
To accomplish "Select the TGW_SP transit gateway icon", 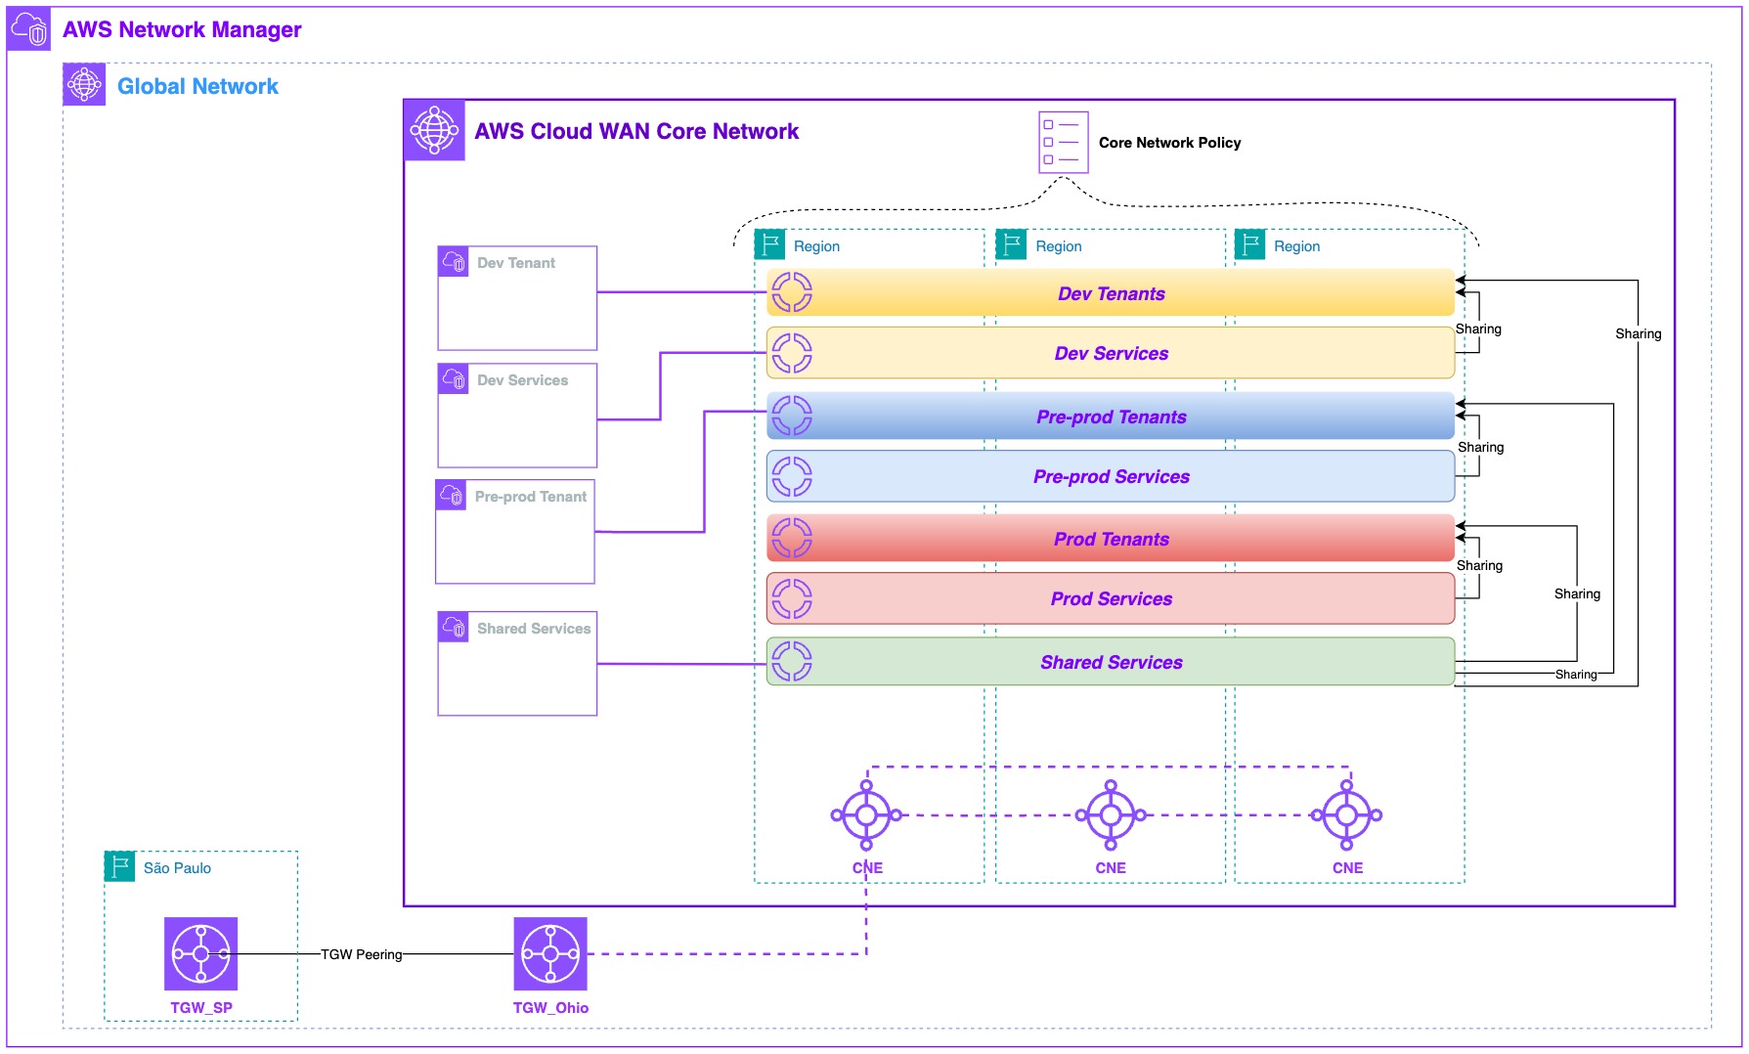I will coord(200,955).
